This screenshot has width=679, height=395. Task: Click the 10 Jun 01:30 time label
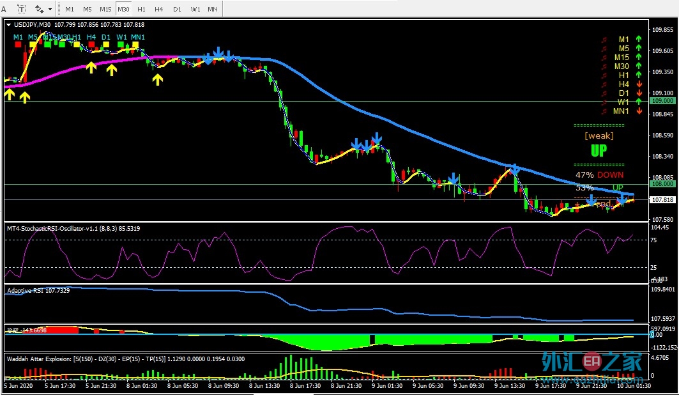[x=634, y=385]
